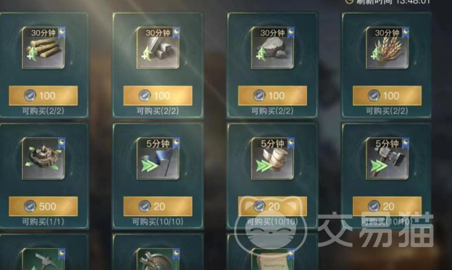
Task: Select the 5-minute bandage healing speedup icon
Action: pos(272,159)
